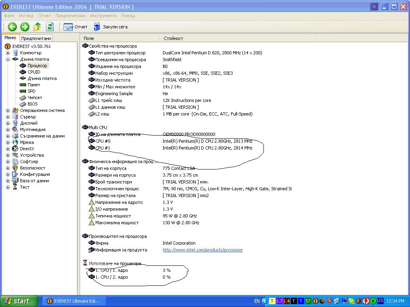This screenshot has height=307, width=410.
Task: Click the green Back arrow toolbar button
Action: click(x=12, y=27)
